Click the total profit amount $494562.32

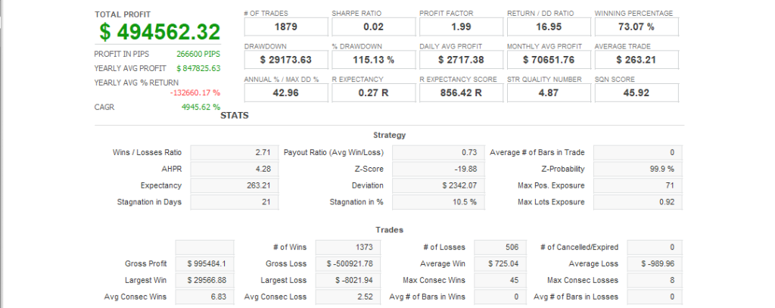click(x=159, y=32)
